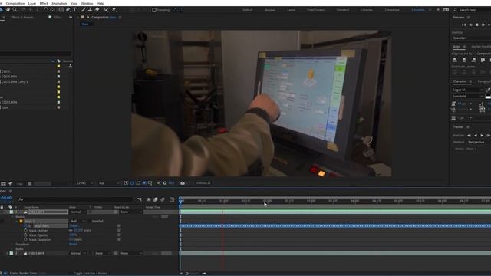Screen dimensions: 491x276
Task: Click the timeline layer search field
Action: pos(75,199)
